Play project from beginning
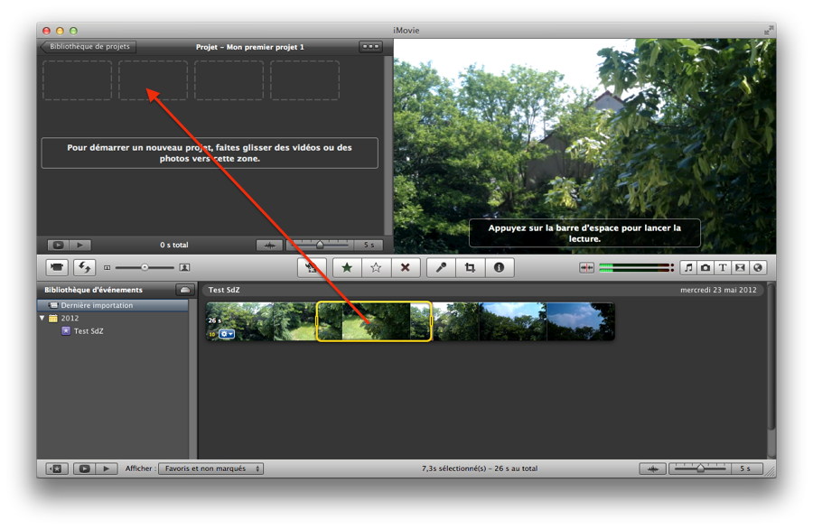This screenshot has width=813, height=529. [80, 245]
